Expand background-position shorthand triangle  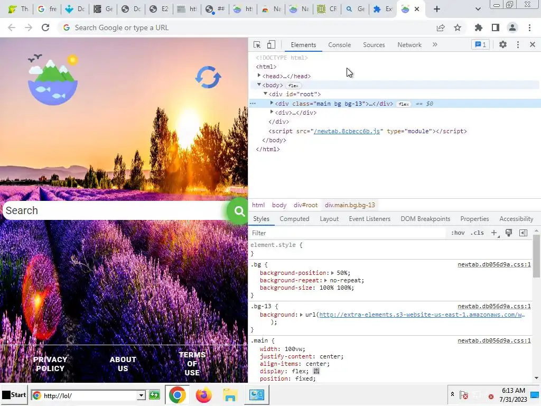click(x=333, y=273)
